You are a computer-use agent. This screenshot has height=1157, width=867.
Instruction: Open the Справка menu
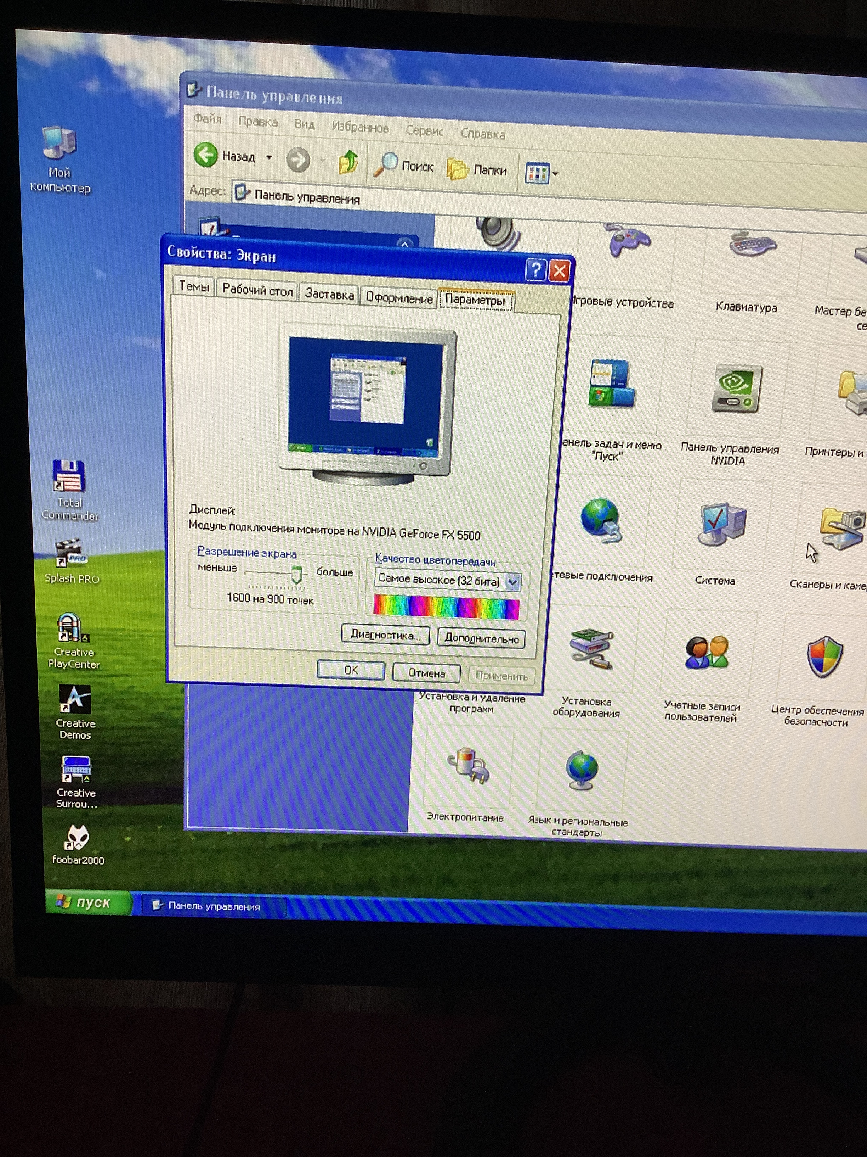tap(482, 134)
